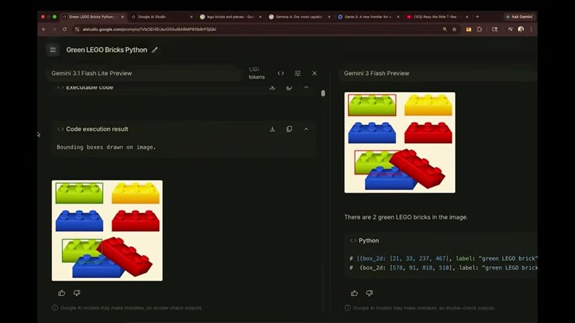
Task: Copy the Code execution result
Action: coord(289,129)
